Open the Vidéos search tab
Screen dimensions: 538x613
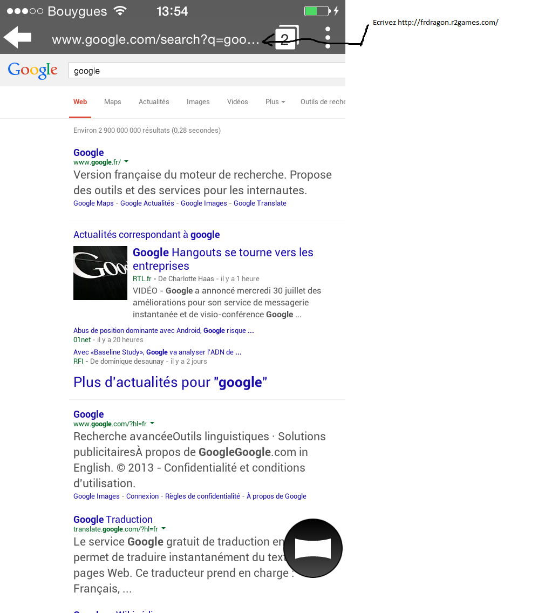point(237,102)
